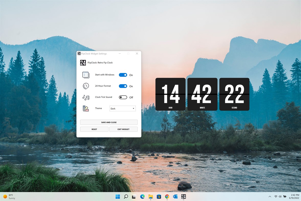Click the SECOND flip card showing 22

[234, 94]
